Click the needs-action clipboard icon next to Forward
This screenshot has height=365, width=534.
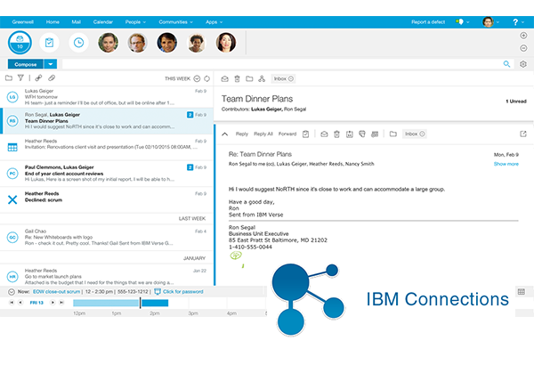point(305,134)
